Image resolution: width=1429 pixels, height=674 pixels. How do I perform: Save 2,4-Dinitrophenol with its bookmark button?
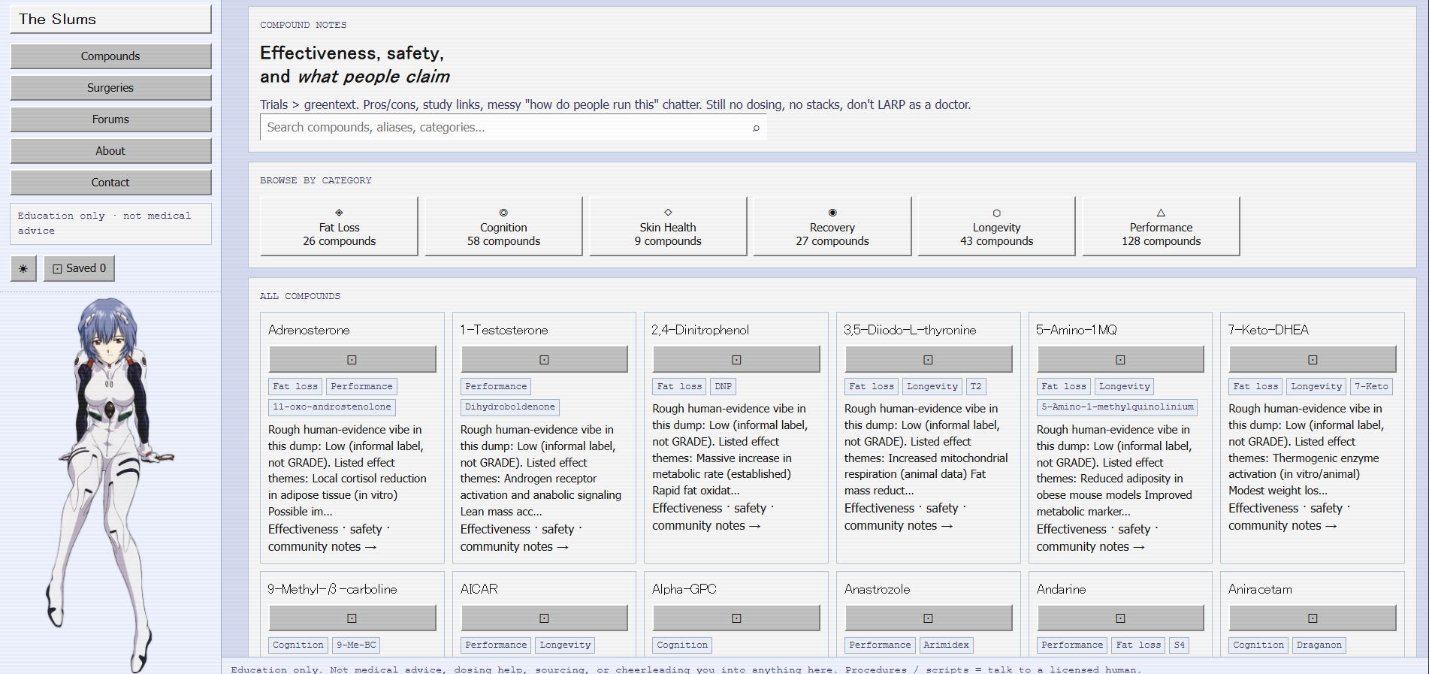pyautogui.click(x=736, y=359)
